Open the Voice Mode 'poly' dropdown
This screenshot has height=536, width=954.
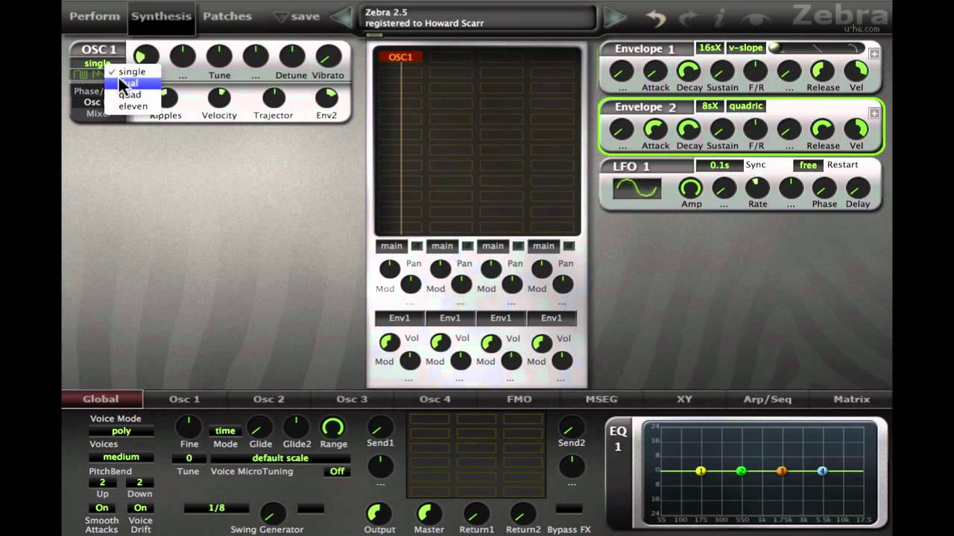[x=121, y=431]
